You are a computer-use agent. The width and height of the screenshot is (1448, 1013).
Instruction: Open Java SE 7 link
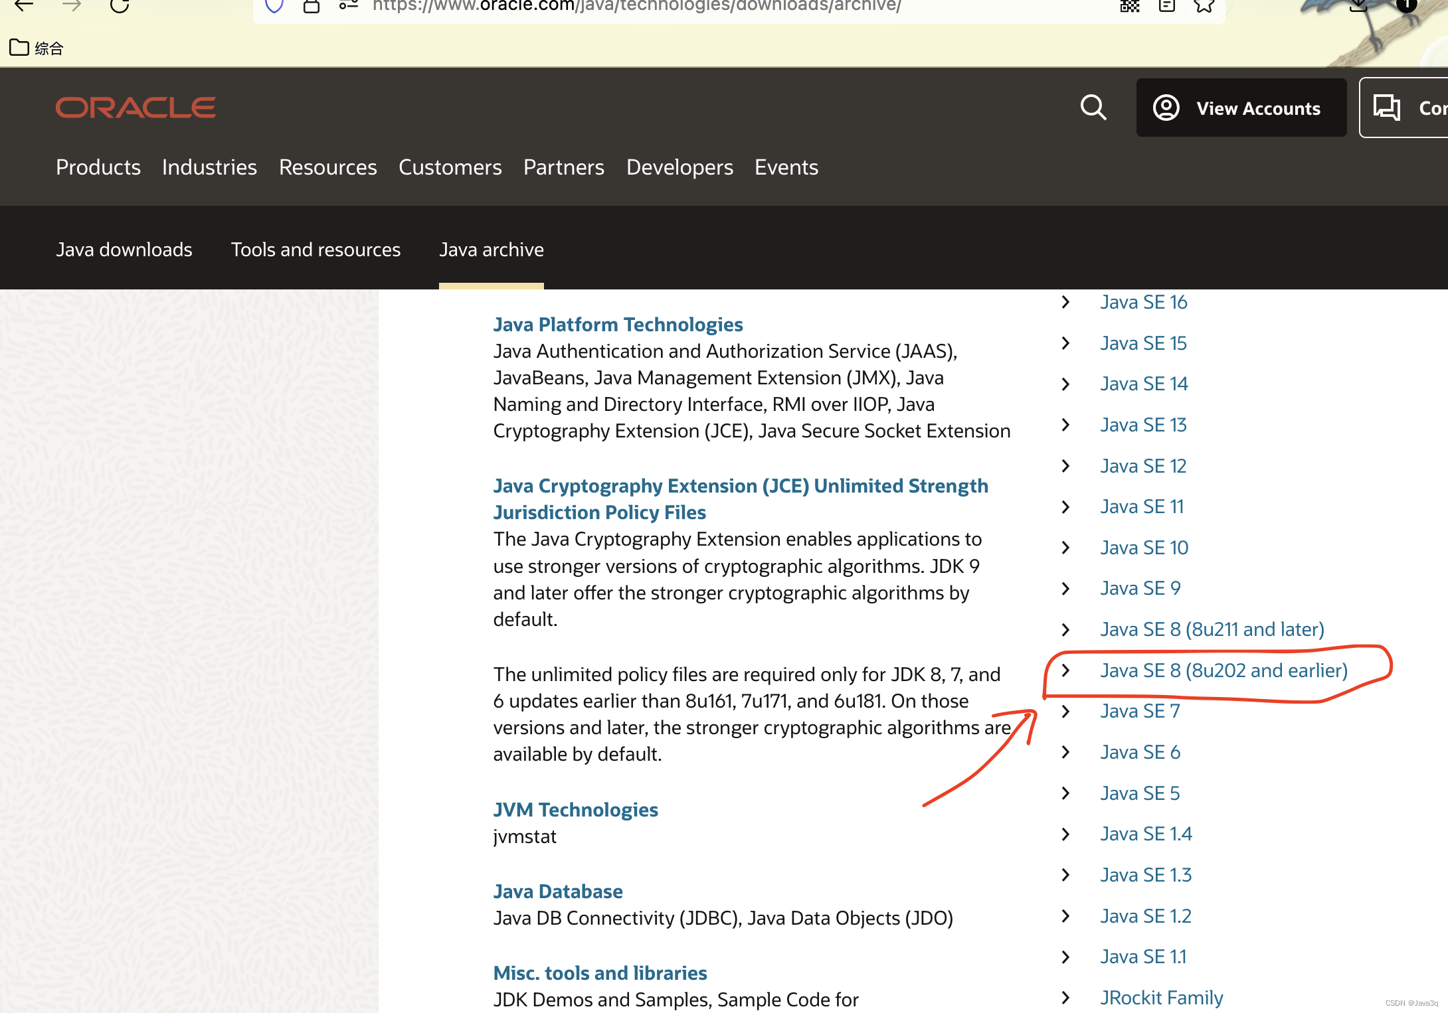(x=1140, y=711)
